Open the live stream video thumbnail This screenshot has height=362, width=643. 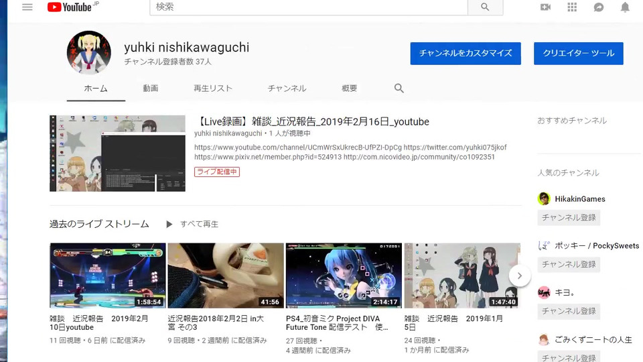click(117, 153)
